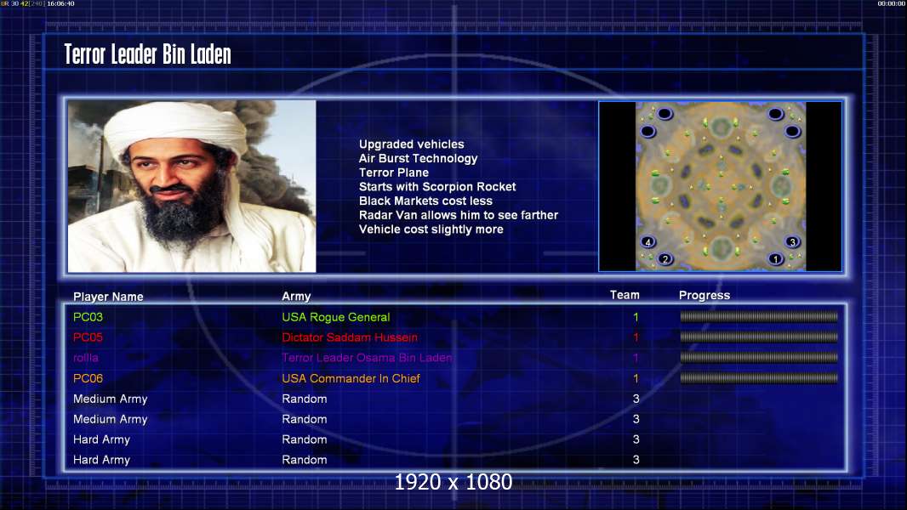907x510 pixels.
Task: Click the 00:00:00 timer readout
Action: click(x=892, y=3)
